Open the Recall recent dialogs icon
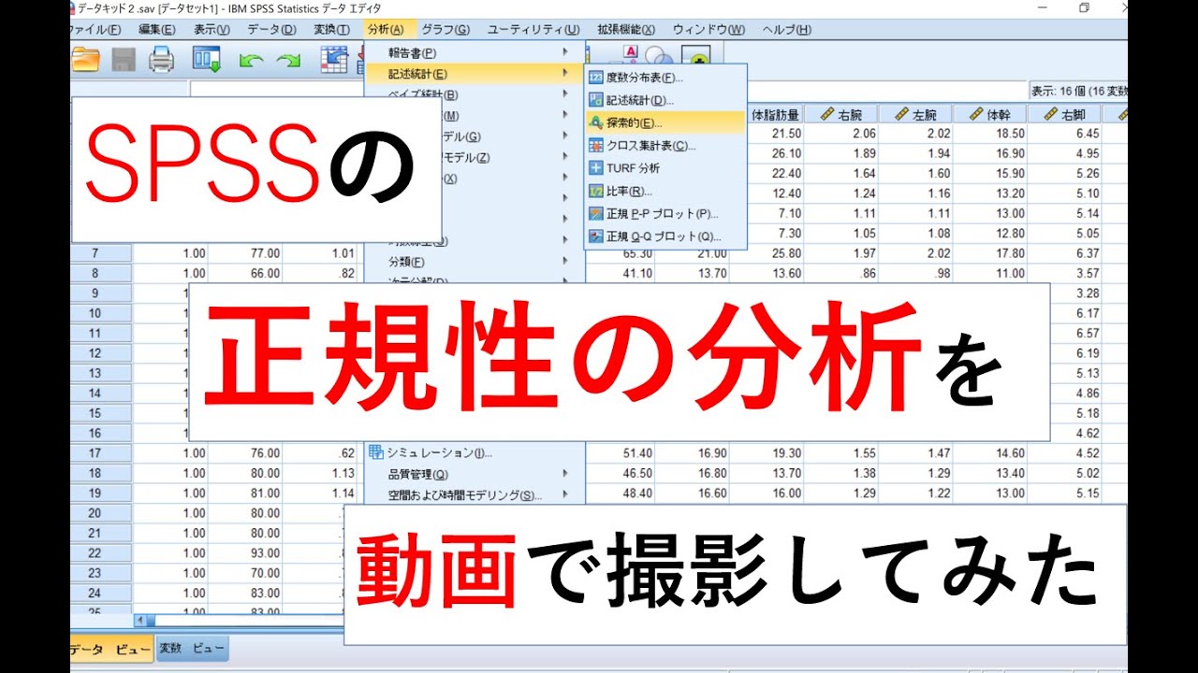 (x=206, y=59)
